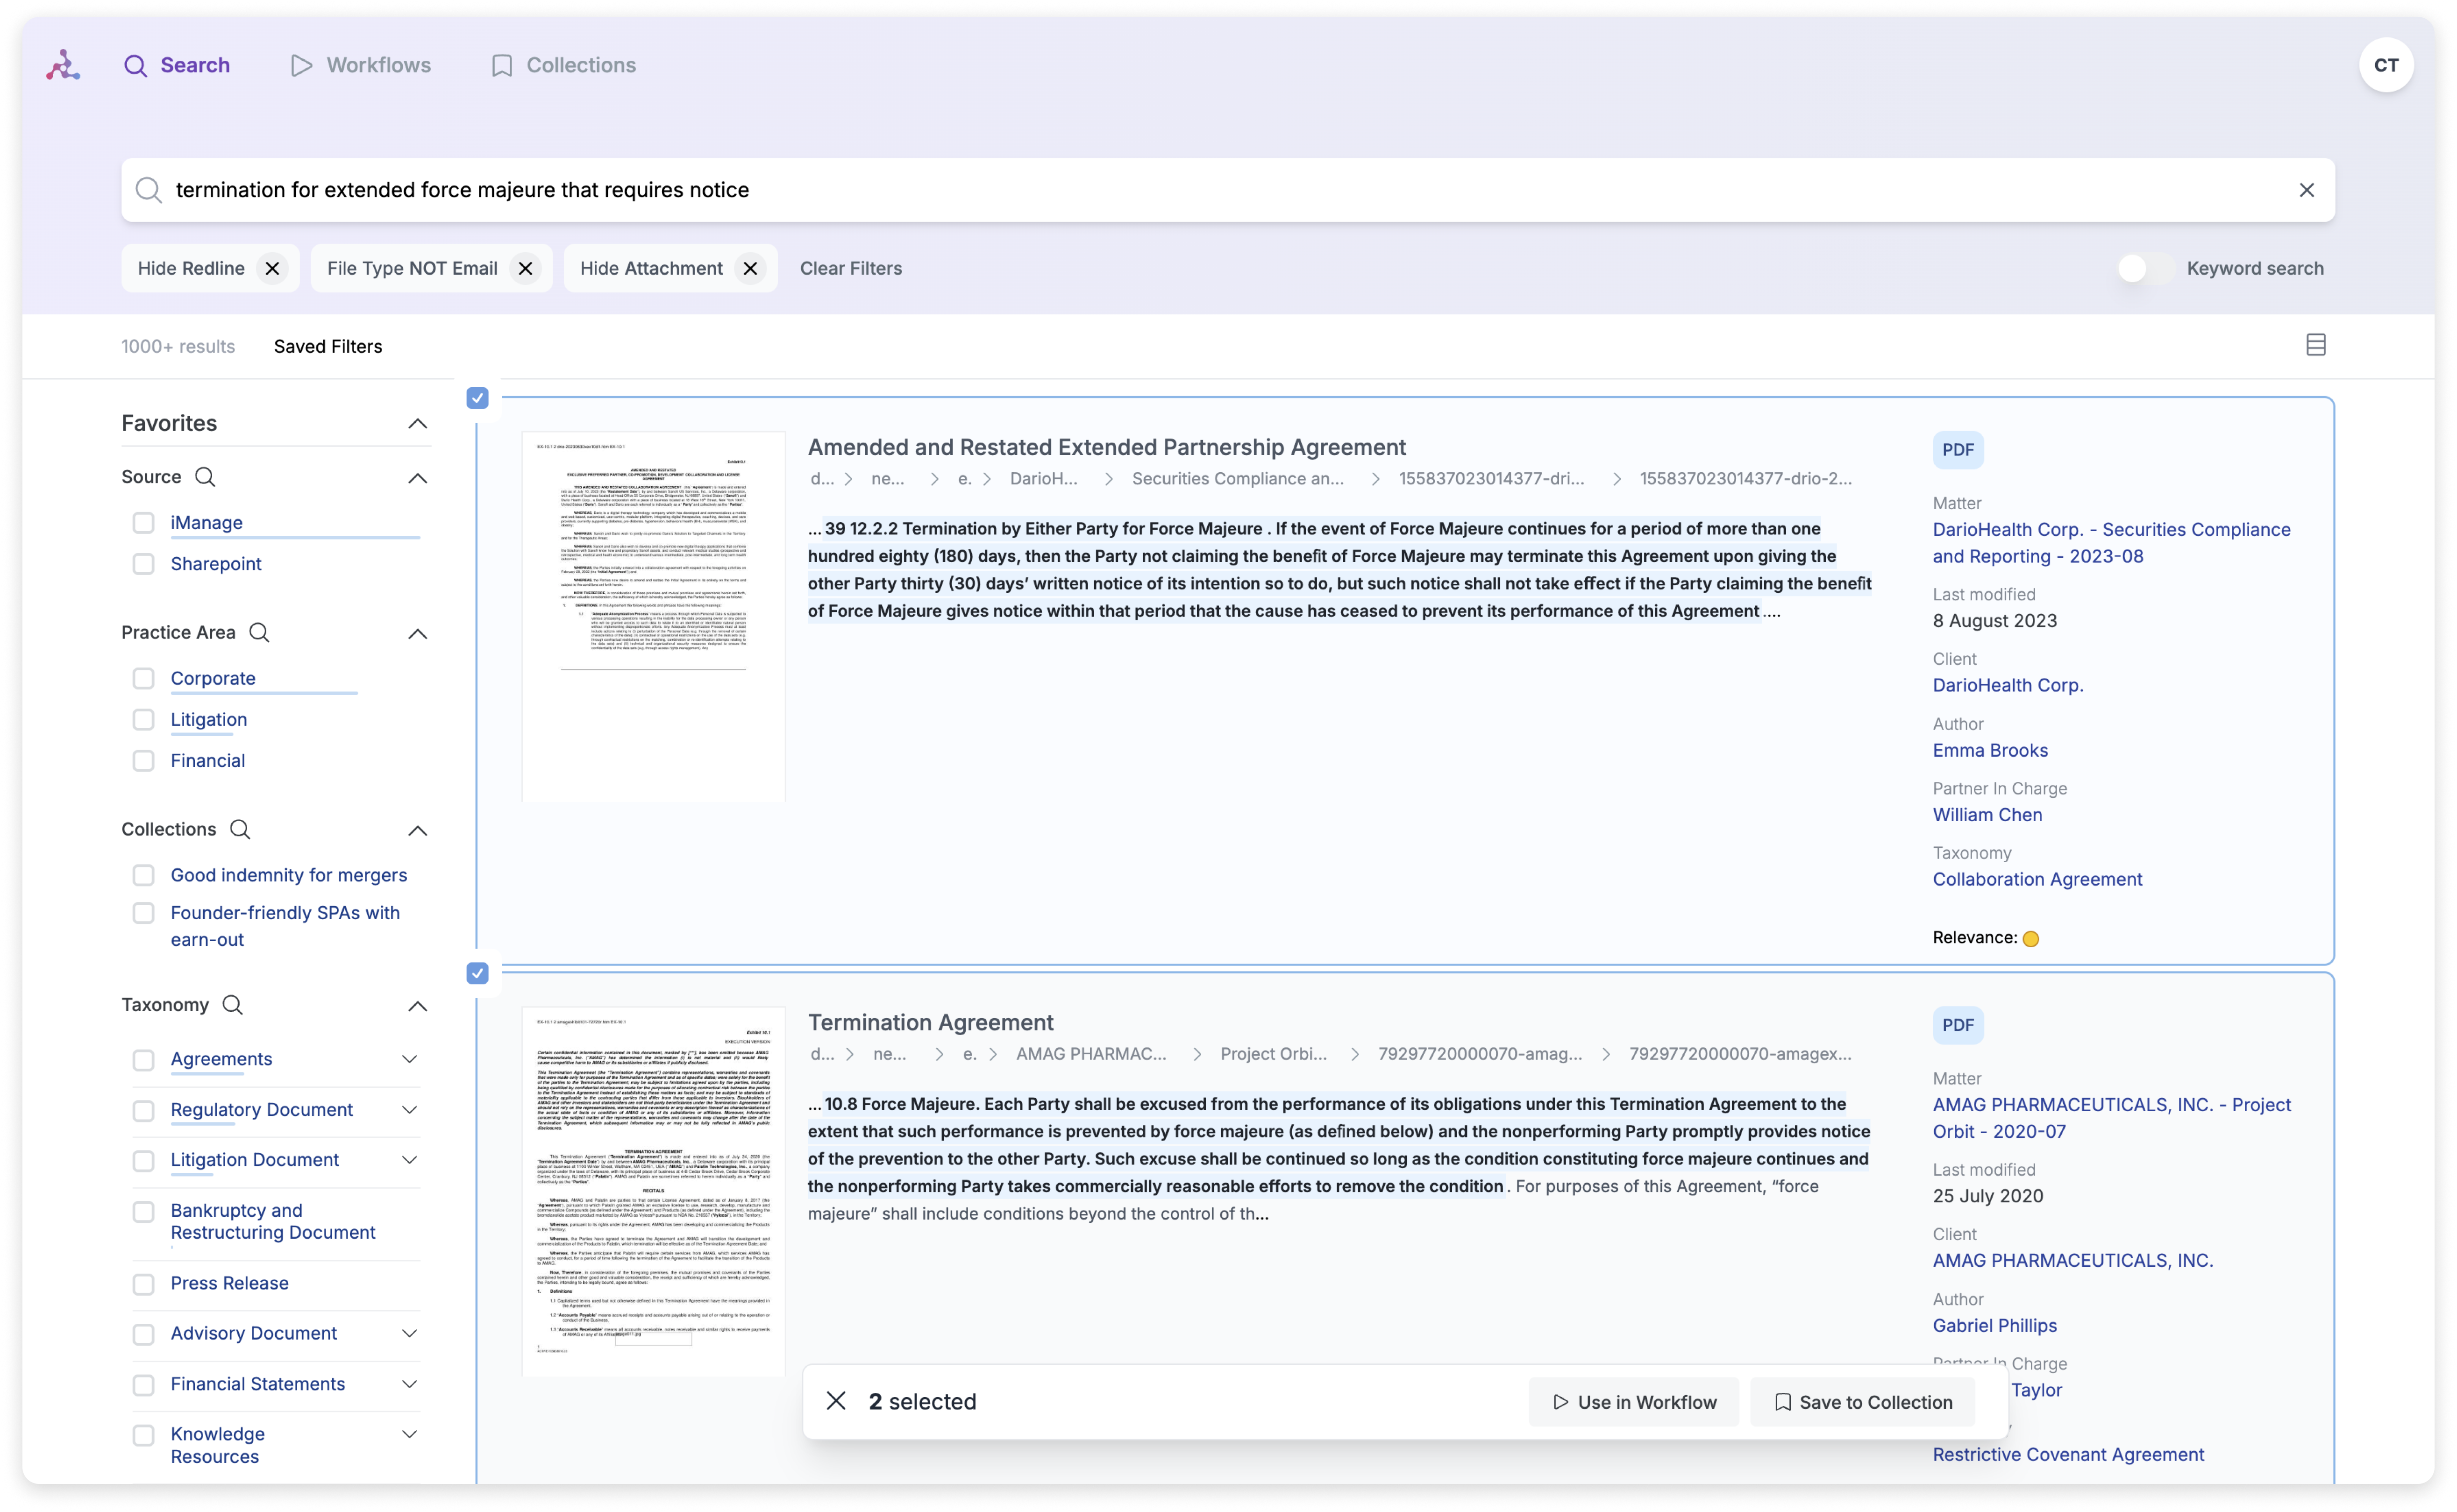Dismiss the 2 selected bar

pos(836,1401)
